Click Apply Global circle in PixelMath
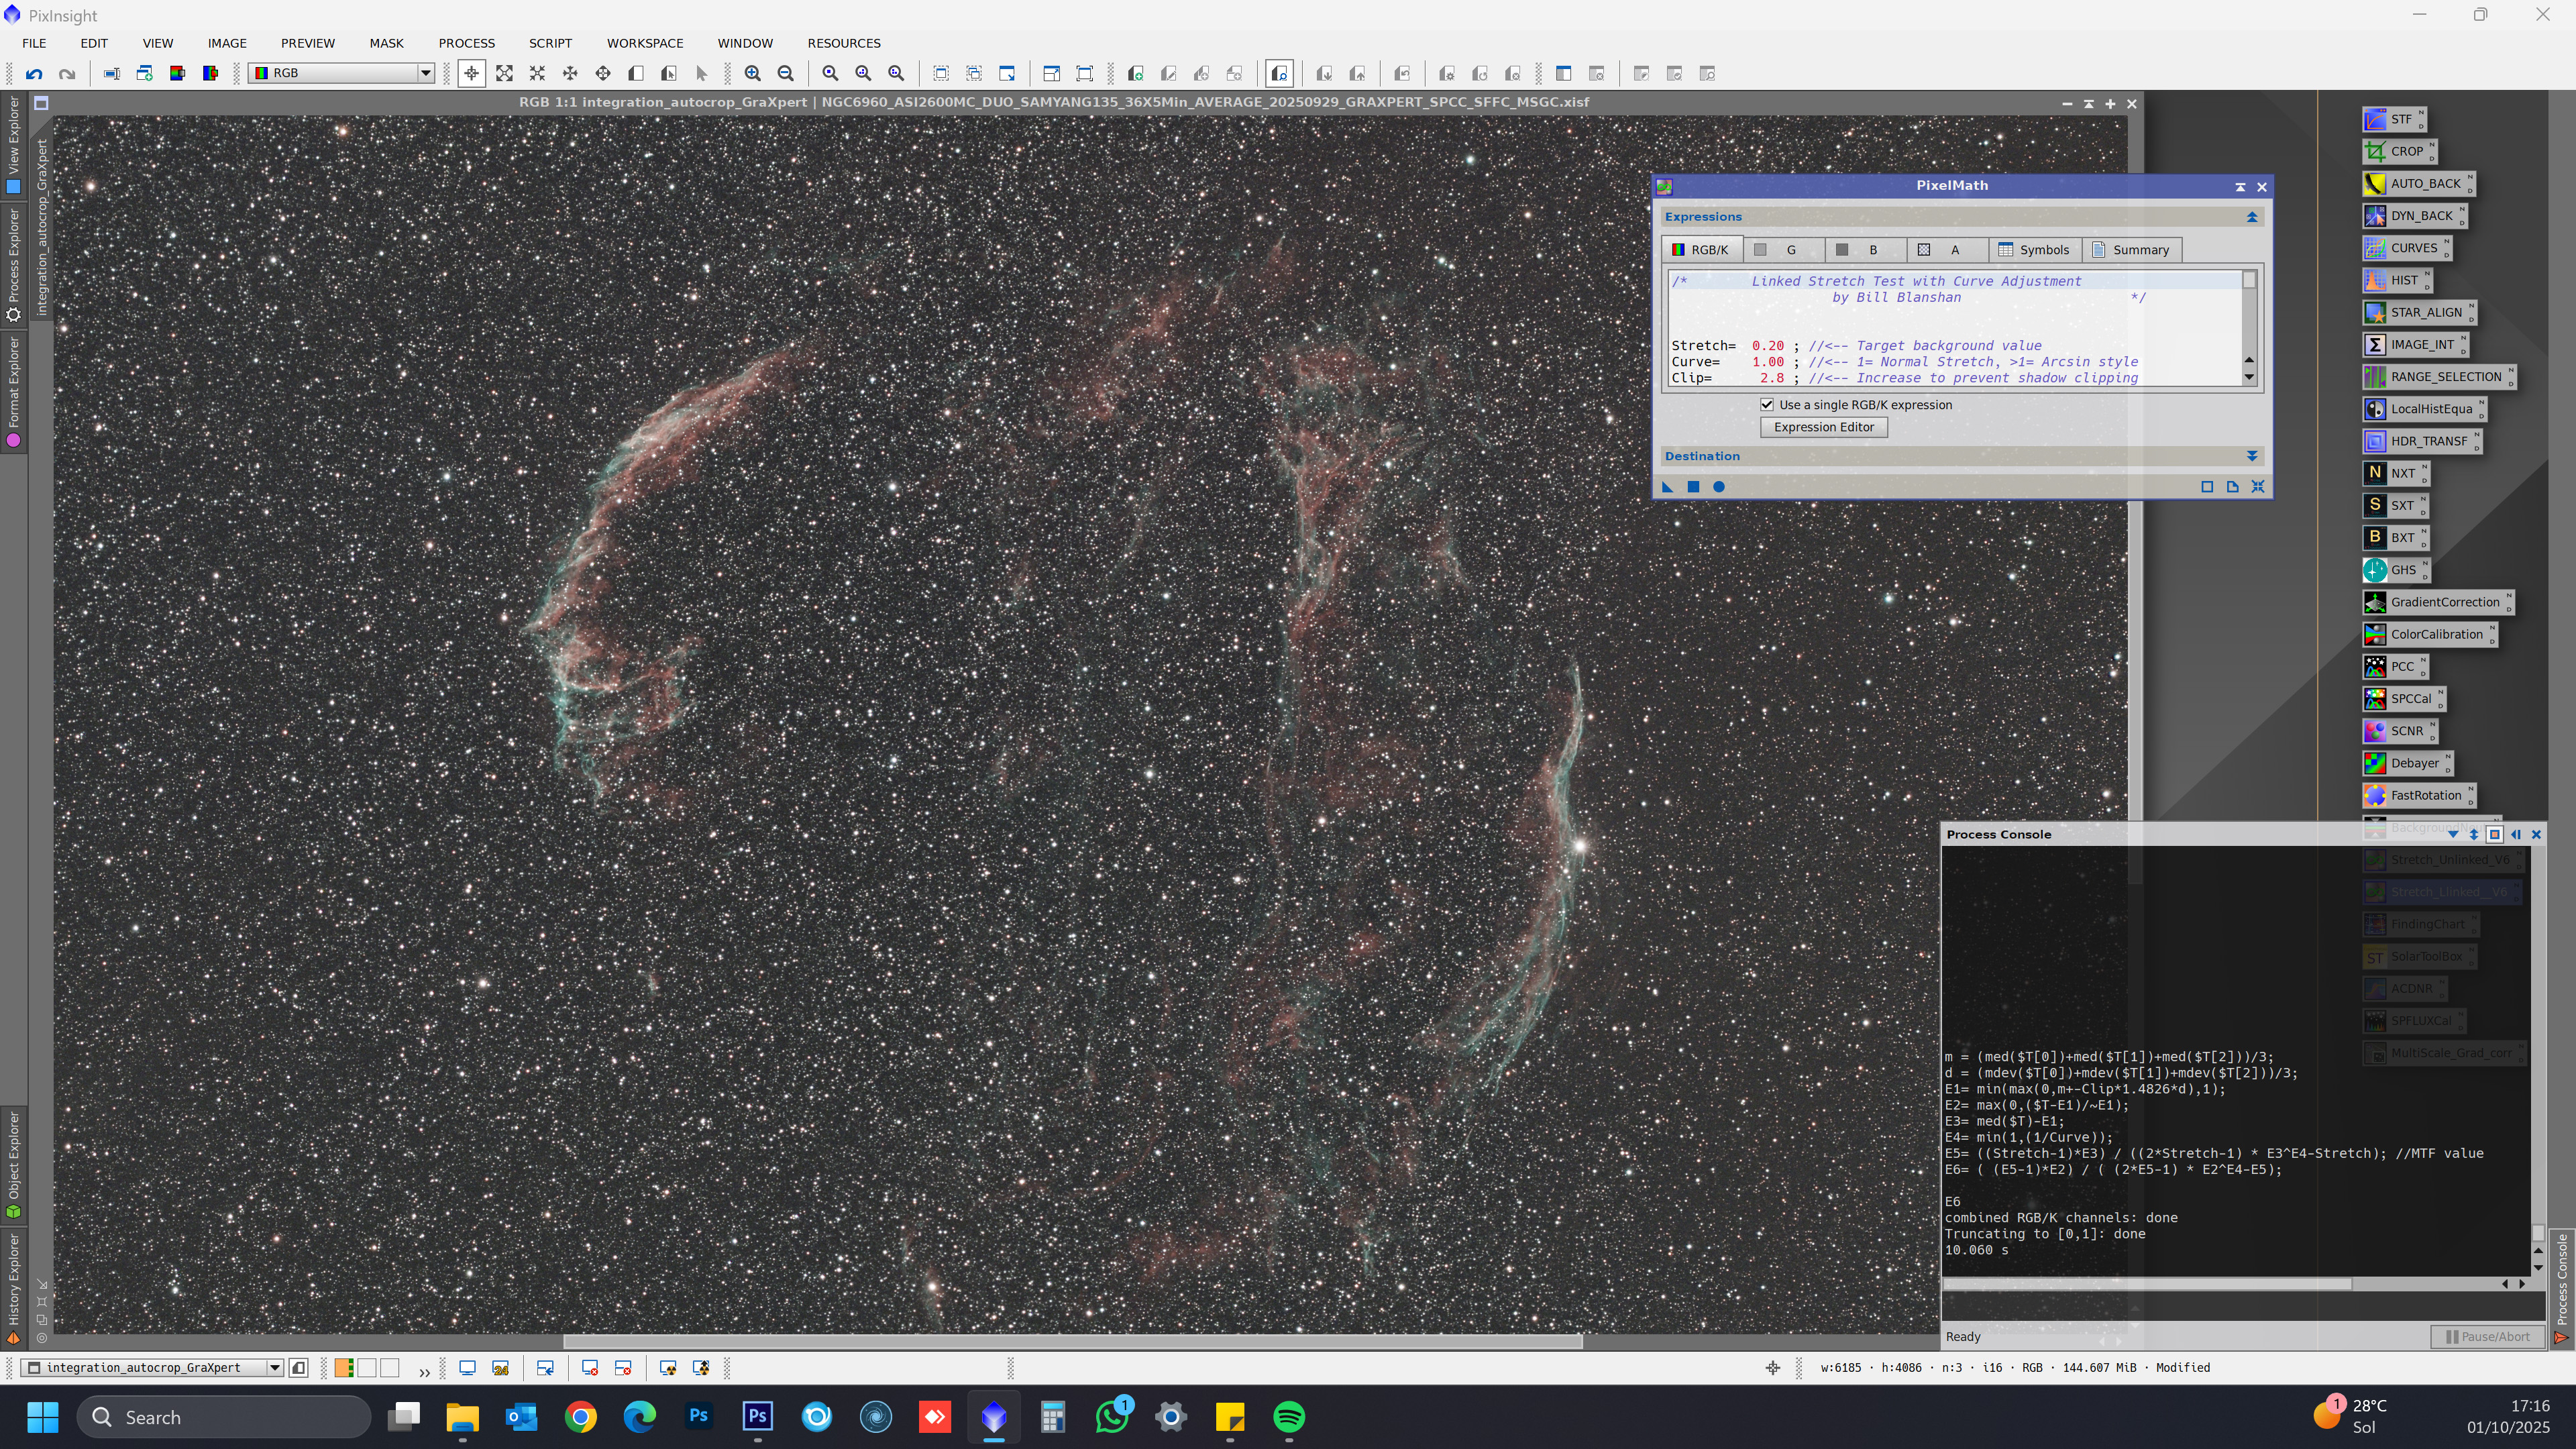Image resolution: width=2576 pixels, height=1449 pixels. pyautogui.click(x=1719, y=487)
